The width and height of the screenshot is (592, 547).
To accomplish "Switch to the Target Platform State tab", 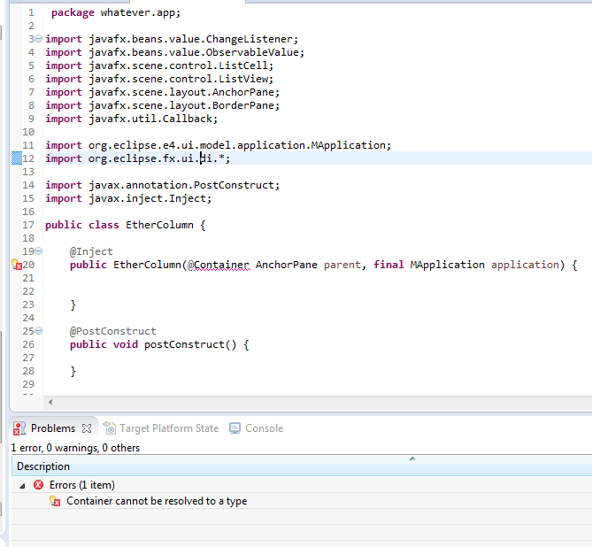I will pyautogui.click(x=161, y=428).
